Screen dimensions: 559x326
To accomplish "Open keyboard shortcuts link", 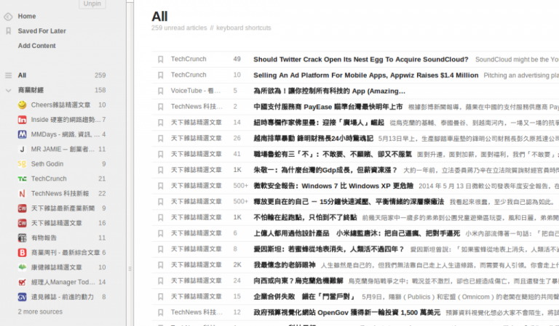I will (244, 28).
